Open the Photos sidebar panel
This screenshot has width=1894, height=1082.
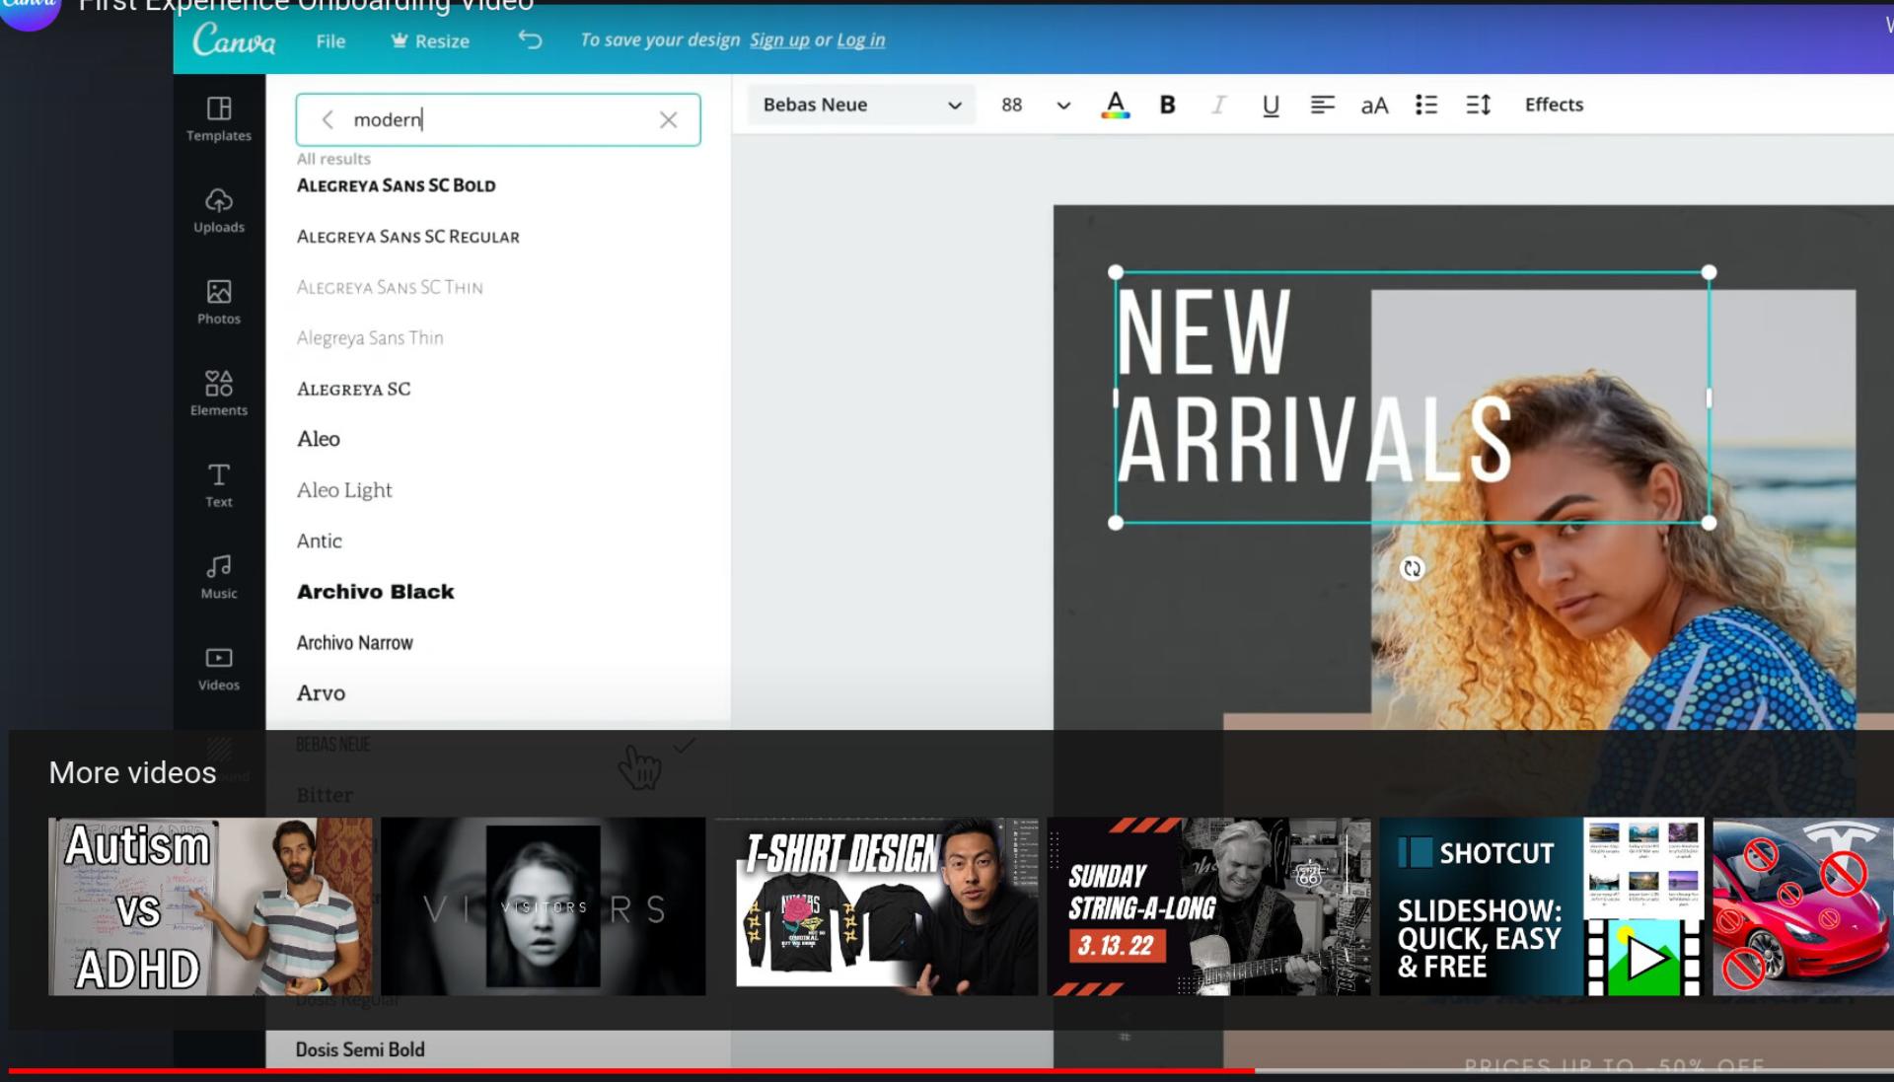click(219, 302)
